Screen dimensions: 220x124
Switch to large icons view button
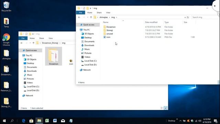166,108
